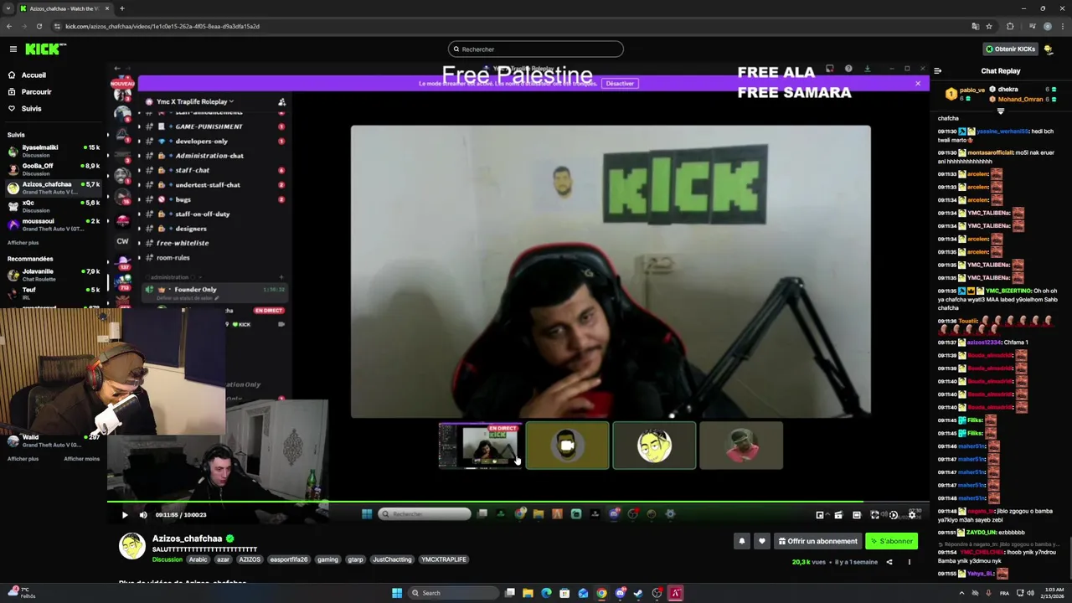1072x603 pixels.
Task: Show hidden system tray icons
Action: 960,593
